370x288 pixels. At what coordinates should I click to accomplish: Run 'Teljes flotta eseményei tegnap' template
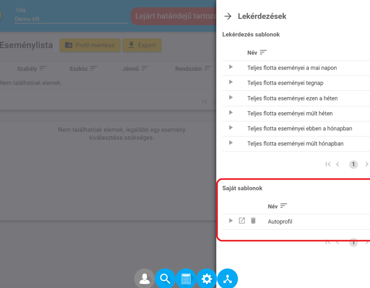click(x=231, y=82)
